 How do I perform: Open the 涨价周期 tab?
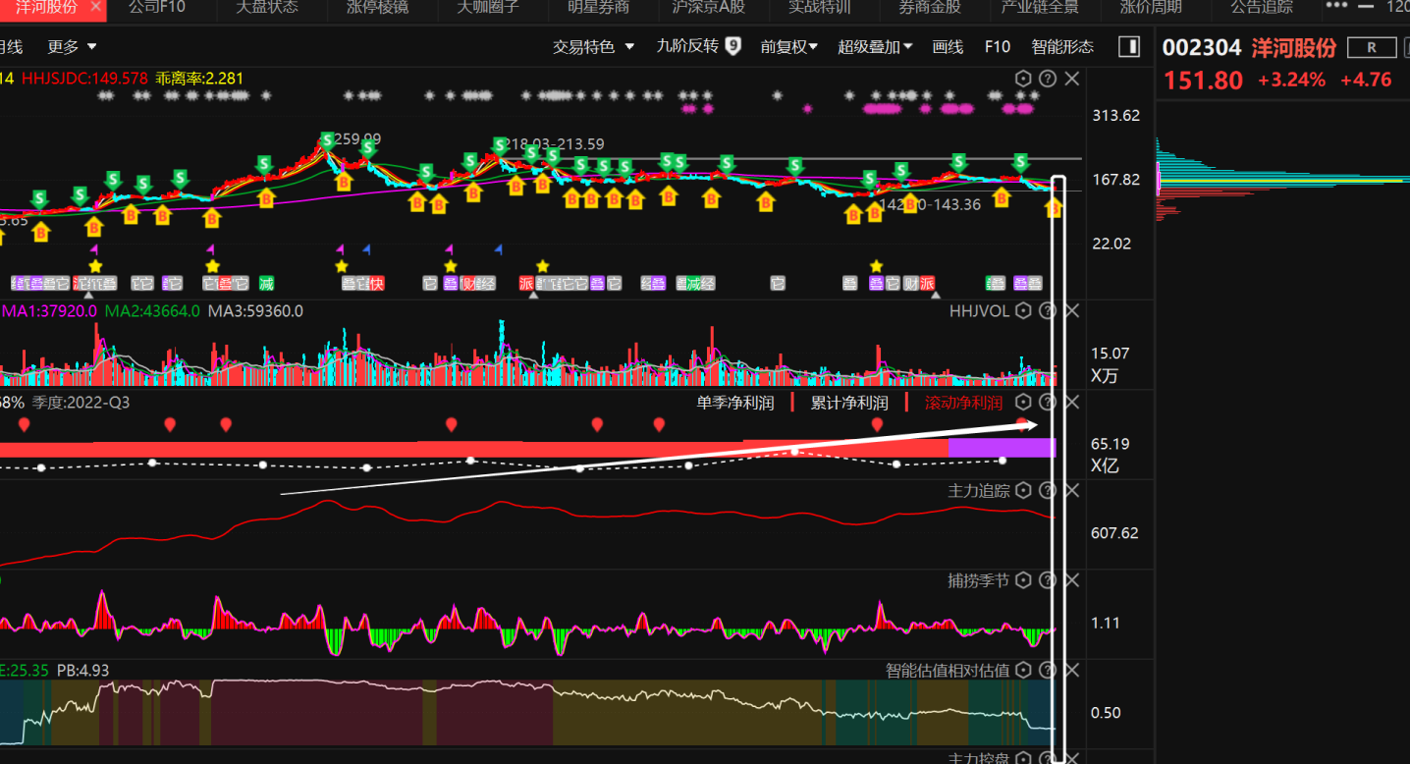(x=1151, y=7)
